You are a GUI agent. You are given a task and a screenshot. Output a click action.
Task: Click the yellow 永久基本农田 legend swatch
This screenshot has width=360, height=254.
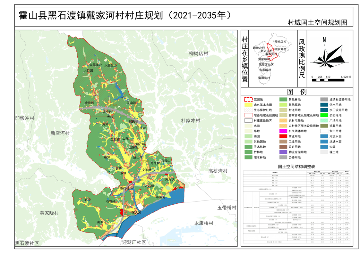point(248,105)
